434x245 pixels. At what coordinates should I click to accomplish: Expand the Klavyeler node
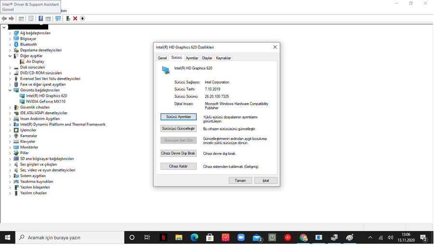(10, 141)
